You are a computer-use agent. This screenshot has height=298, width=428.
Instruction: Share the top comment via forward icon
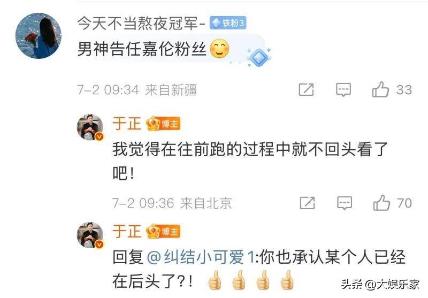tap(306, 89)
